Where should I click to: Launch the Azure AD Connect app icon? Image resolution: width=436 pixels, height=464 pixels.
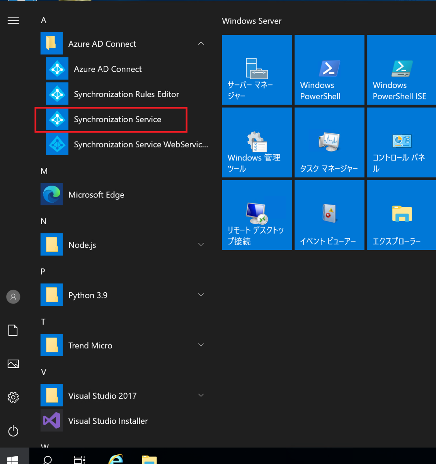[x=57, y=69]
